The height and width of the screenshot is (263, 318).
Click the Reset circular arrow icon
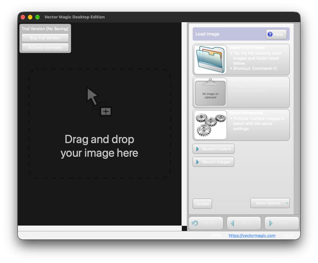195,223
